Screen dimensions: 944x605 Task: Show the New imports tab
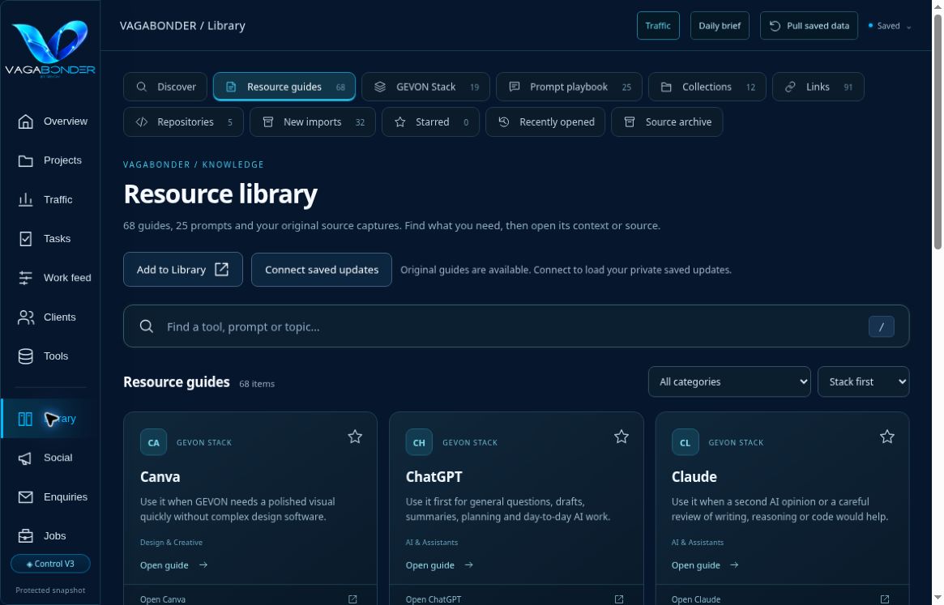click(x=313, y=121)
